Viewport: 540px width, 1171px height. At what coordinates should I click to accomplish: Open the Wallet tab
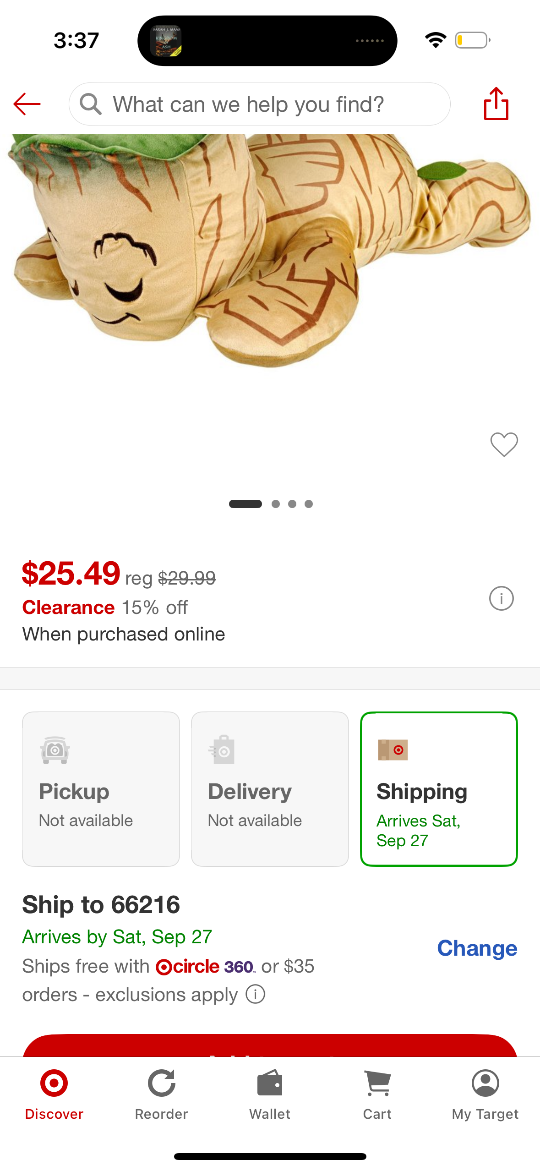pyautogui.click(x=270, y=1094)
